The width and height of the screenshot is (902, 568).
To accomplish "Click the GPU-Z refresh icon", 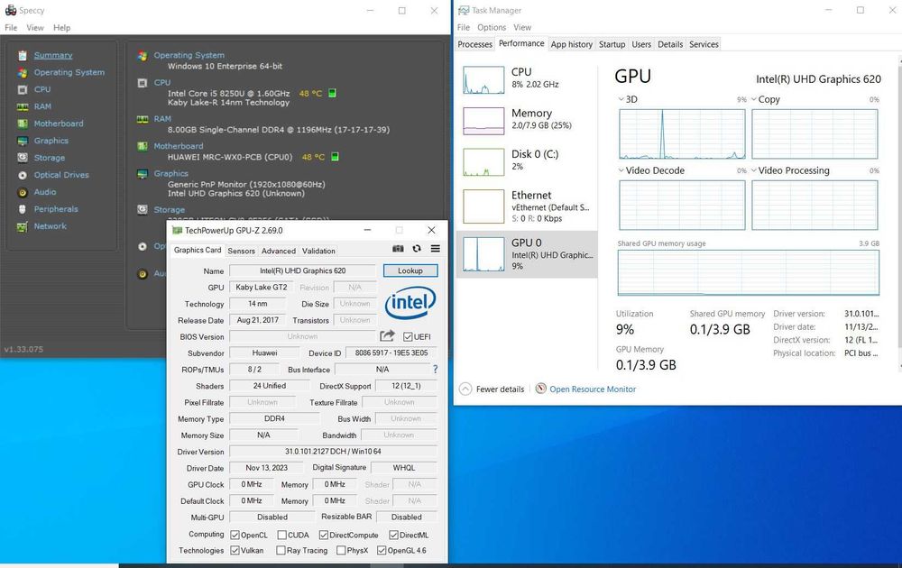I will (x=417, y=249).
